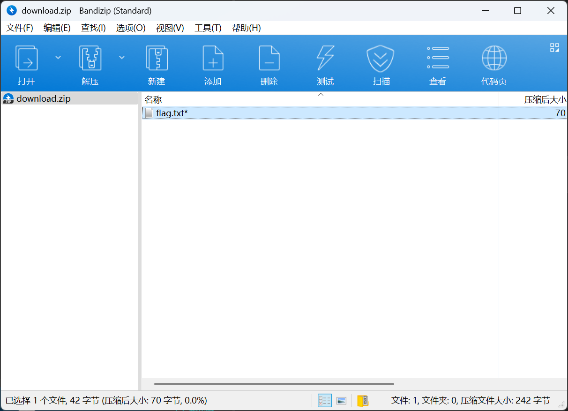Click the 打开 (Open) toolbar icon
Viewport: 568px width, 411px height.
point(27,58)
